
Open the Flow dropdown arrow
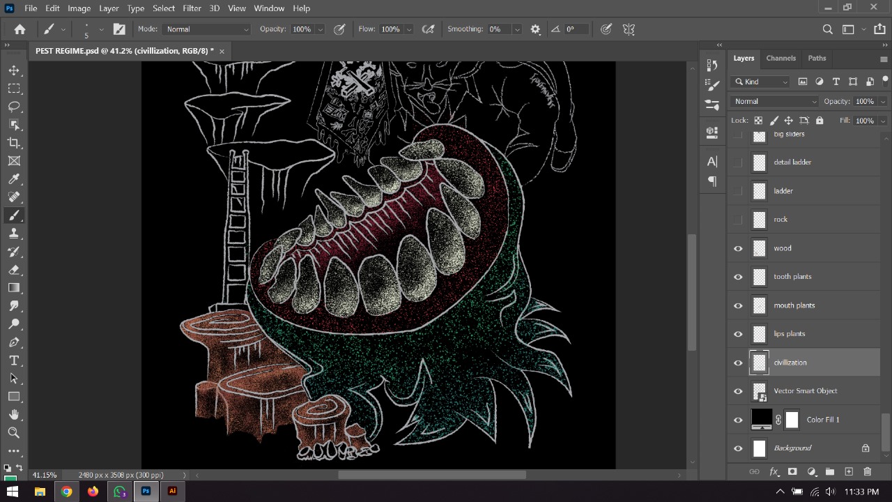[x=408, y=29]
